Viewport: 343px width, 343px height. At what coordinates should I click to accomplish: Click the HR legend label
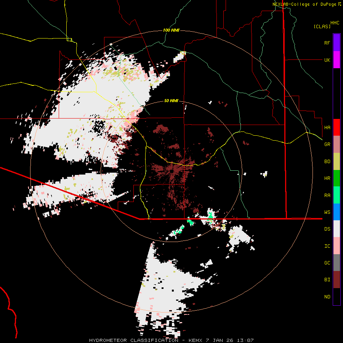327,178
